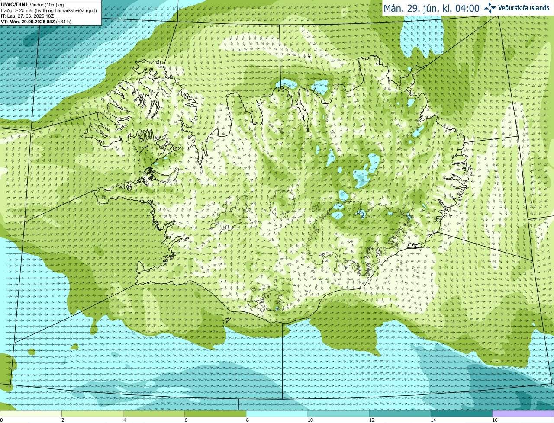
Task: Click the legend tick label 2
Action: (63, 420)
